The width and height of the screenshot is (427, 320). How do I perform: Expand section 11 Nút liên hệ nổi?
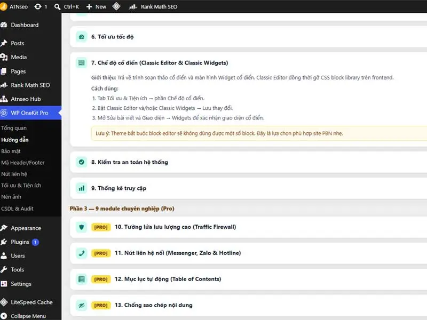[x=248, y=253]
